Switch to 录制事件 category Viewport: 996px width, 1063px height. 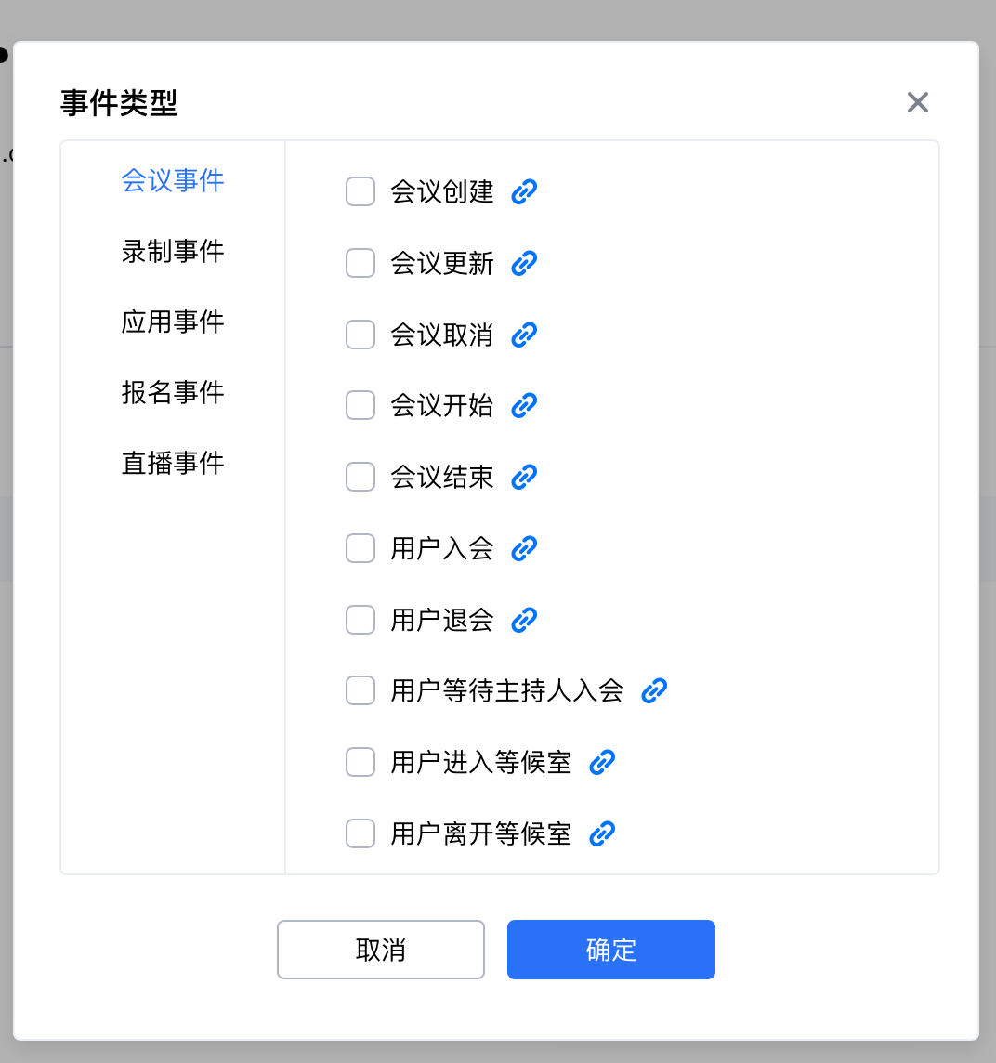pos(173,252)
